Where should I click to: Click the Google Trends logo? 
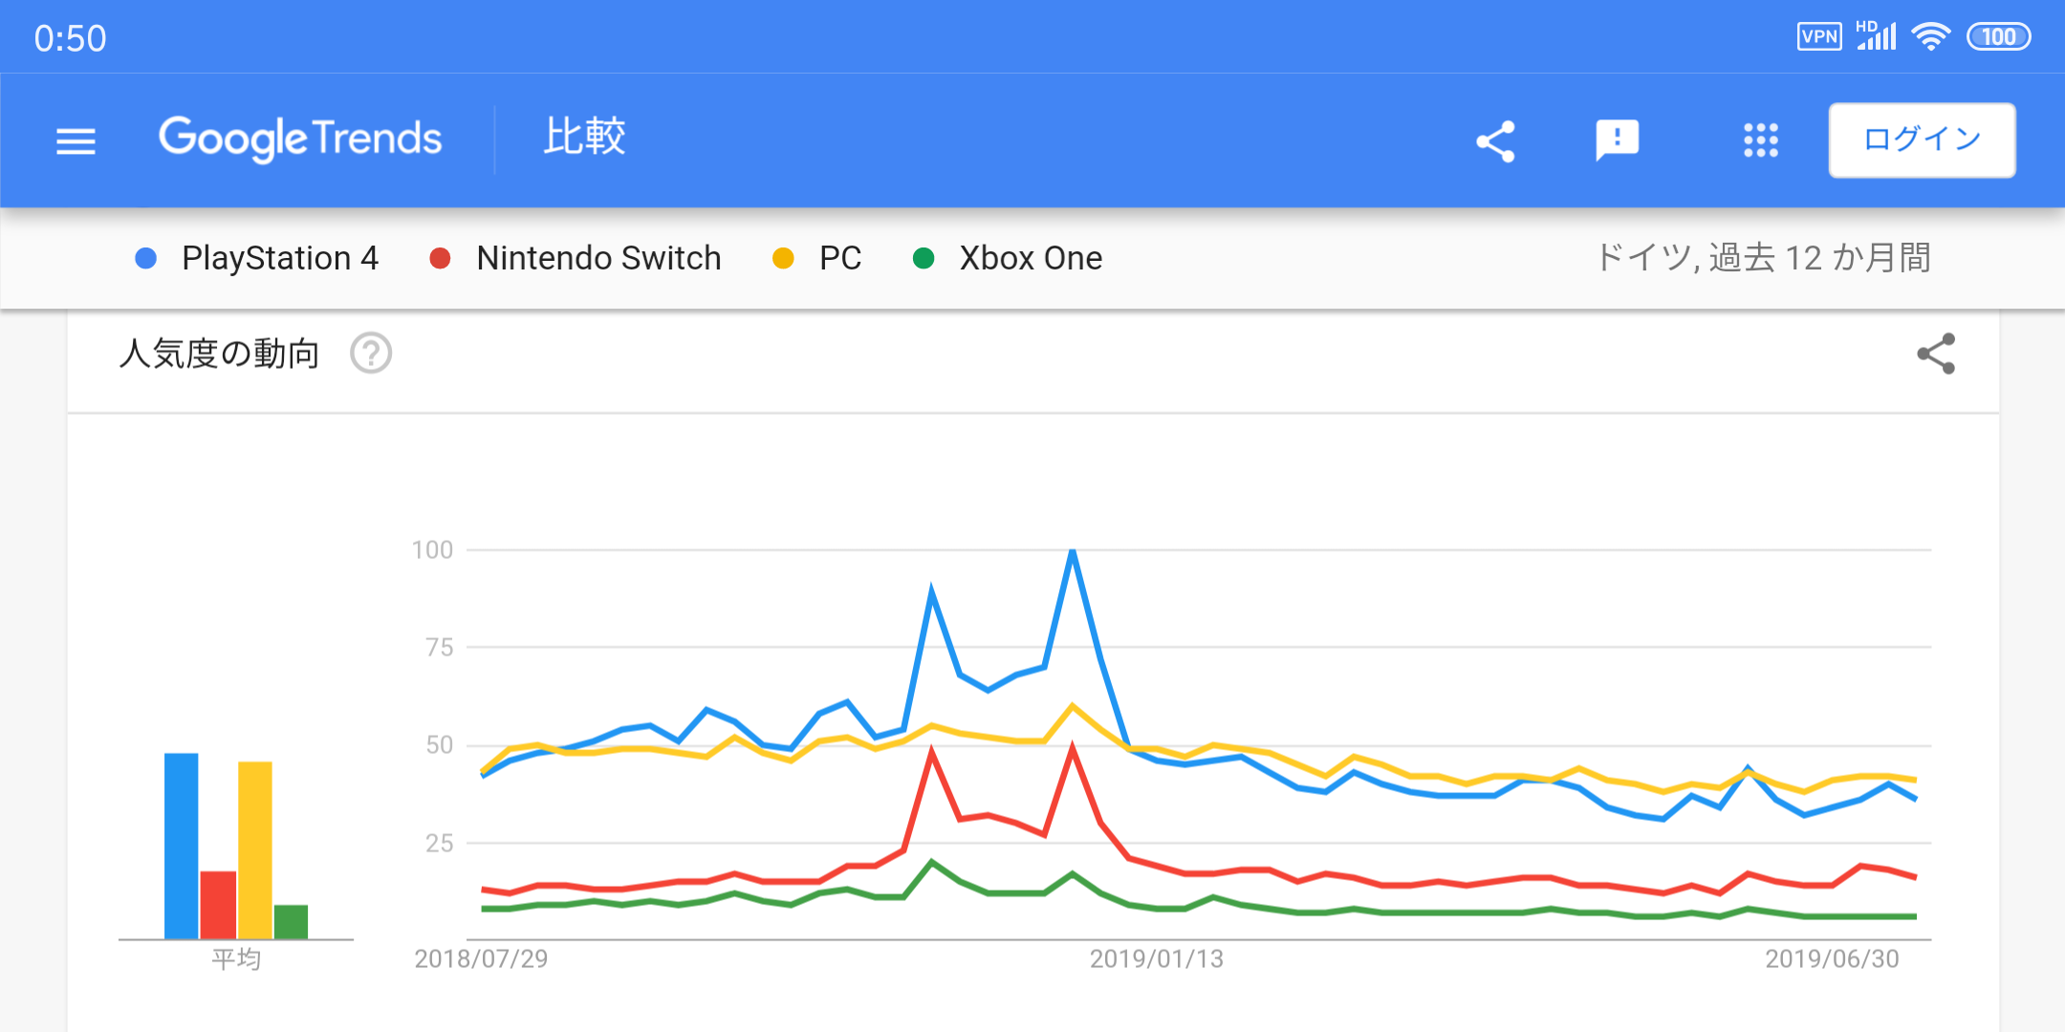tap(300, 140)
